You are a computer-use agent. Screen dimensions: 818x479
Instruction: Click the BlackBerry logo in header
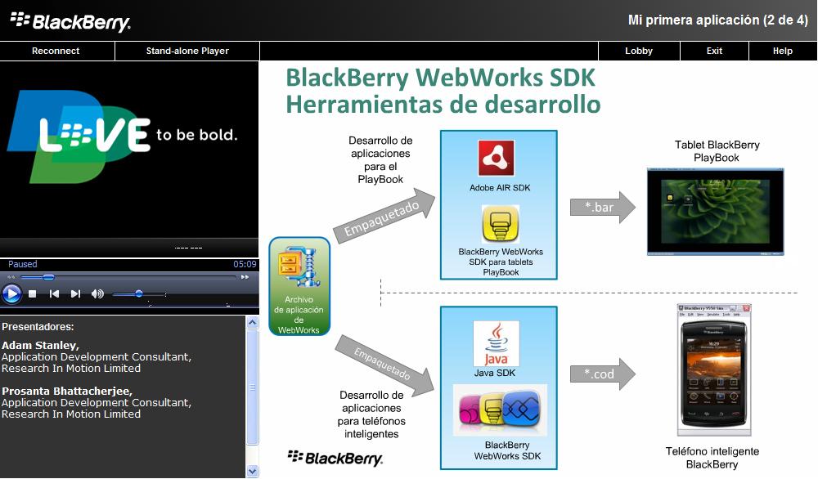(70, 21)
